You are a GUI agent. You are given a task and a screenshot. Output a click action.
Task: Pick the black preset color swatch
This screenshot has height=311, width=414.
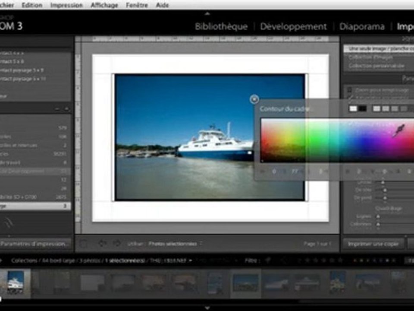pos(363,108)
